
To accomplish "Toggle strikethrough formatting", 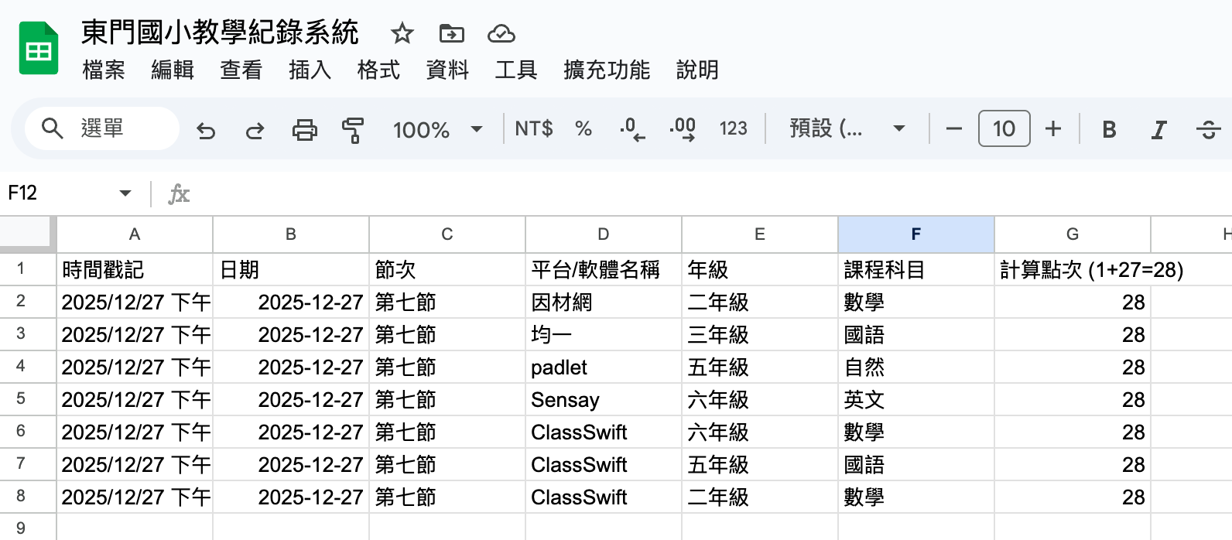I will [1208, 129].
